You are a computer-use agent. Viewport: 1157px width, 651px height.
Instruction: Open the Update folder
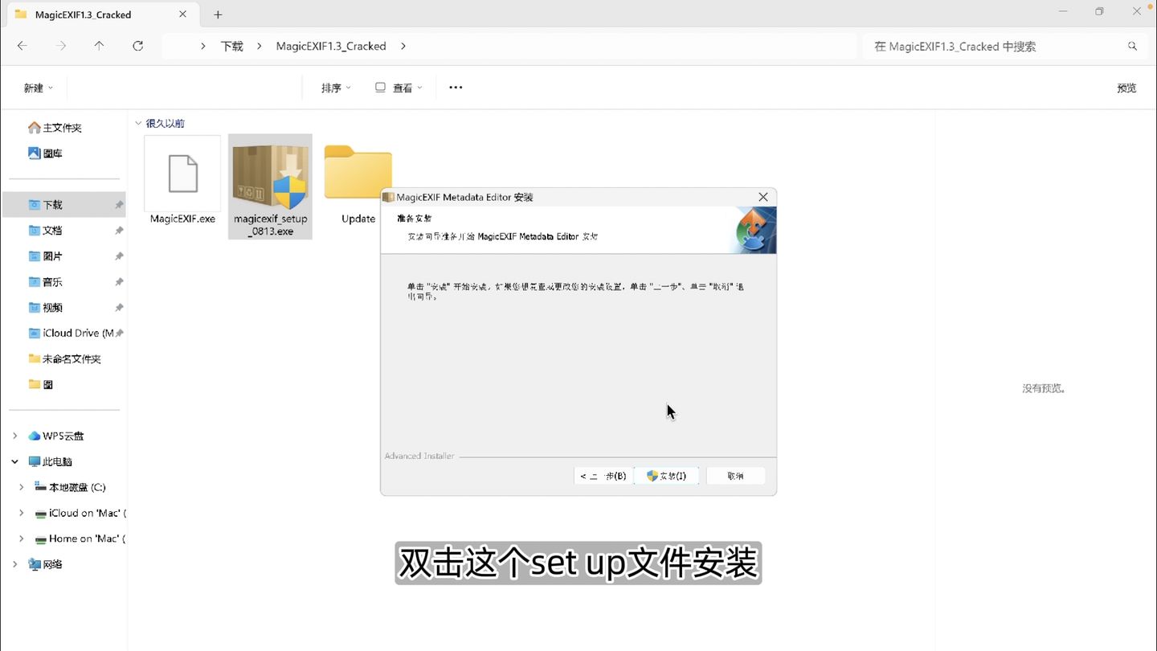point(358,183)
